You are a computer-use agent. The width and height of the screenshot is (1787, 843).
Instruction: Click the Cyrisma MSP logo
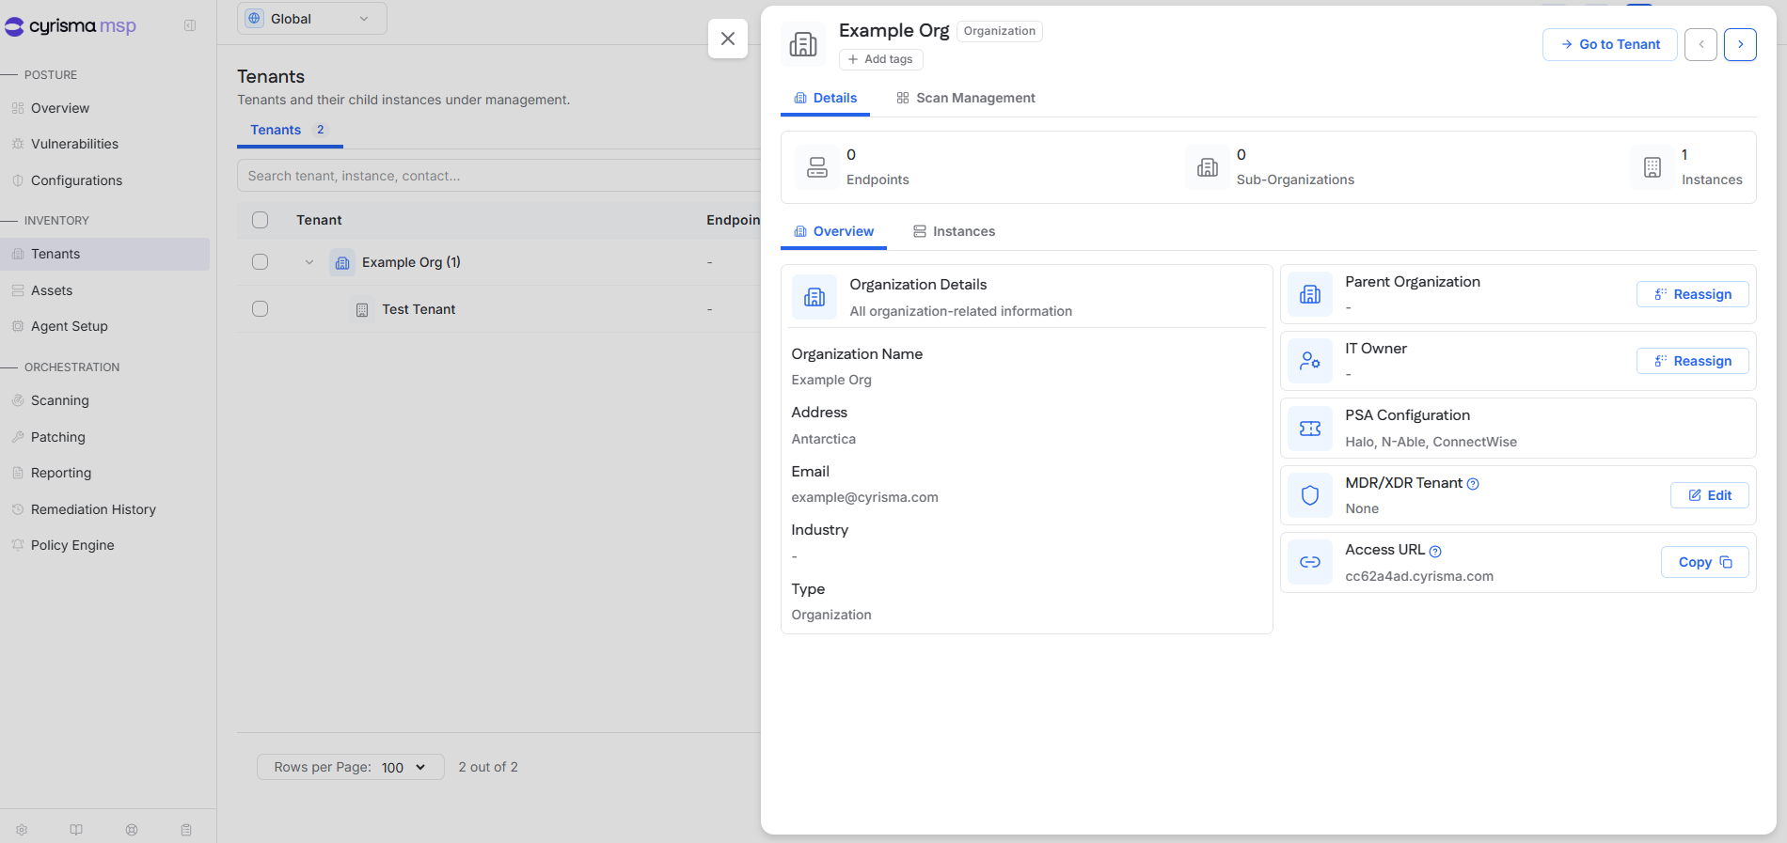tap(71, 26)
